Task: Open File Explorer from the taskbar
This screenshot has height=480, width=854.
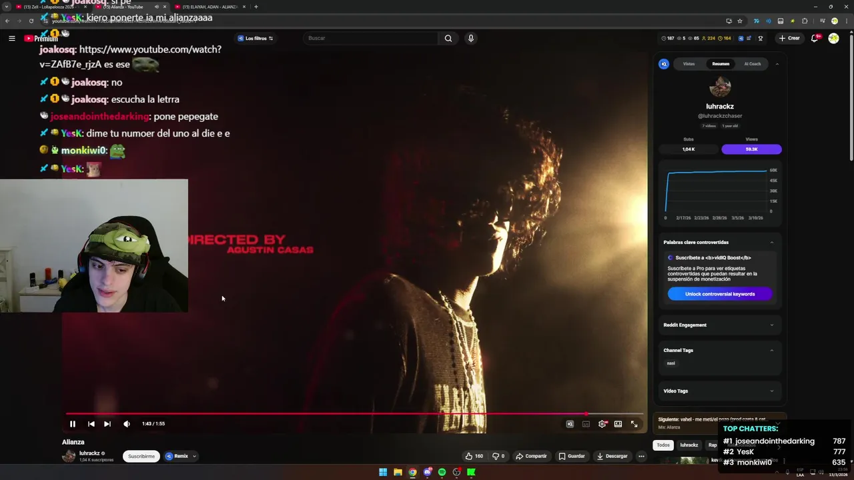Action: click(x=398, y=472)
